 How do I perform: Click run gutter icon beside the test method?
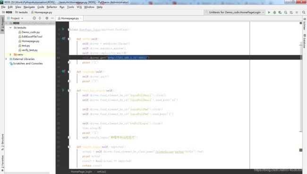63,90
